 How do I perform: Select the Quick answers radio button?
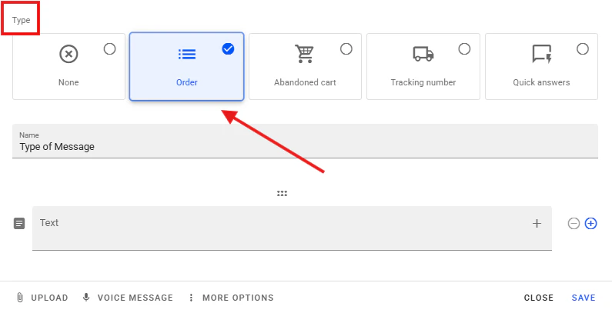(x=583, y=49)
